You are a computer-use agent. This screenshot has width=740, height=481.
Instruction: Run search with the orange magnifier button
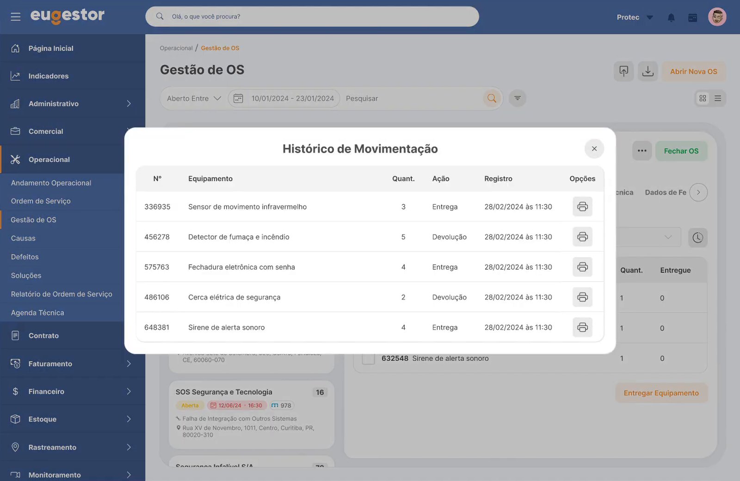[x=492, y=98]
